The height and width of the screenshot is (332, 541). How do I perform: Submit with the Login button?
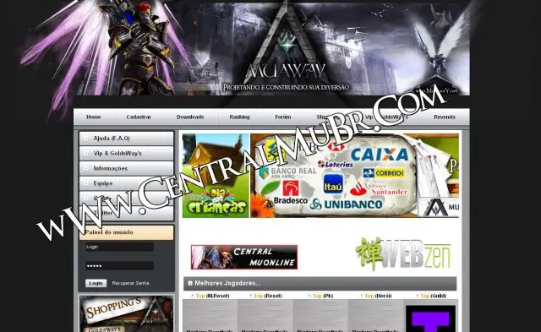click(96, 283)
